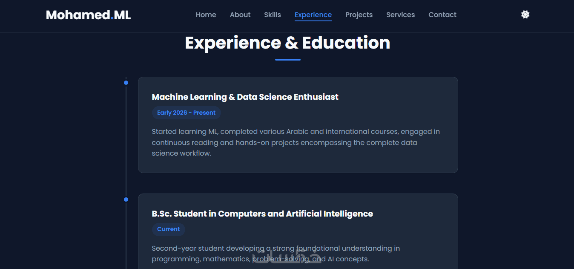Toggle the light/dark theme sun icon
Screen dimensions: 574x269
click(x=525, y=14)
